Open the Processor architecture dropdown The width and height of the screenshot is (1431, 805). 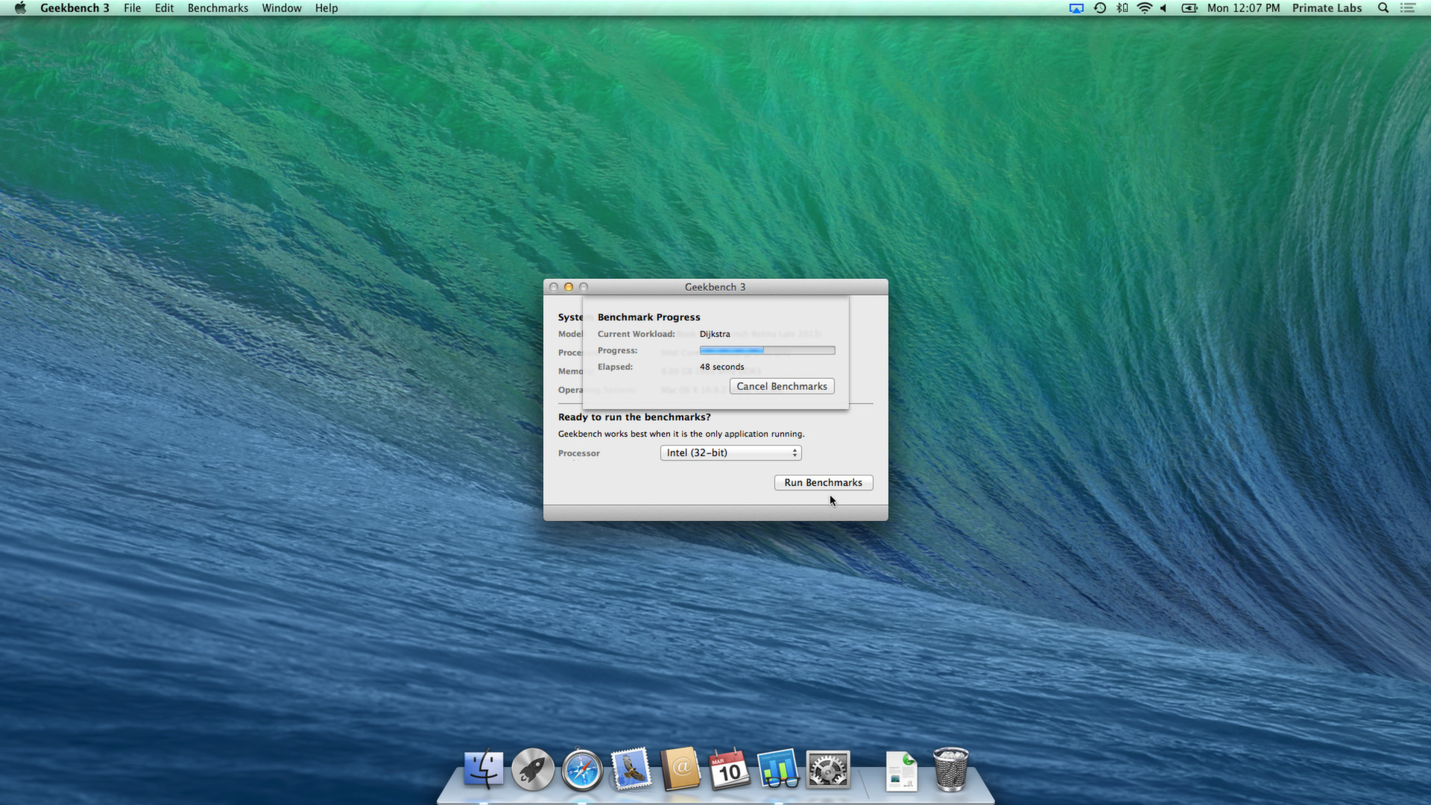click(730, 452)
